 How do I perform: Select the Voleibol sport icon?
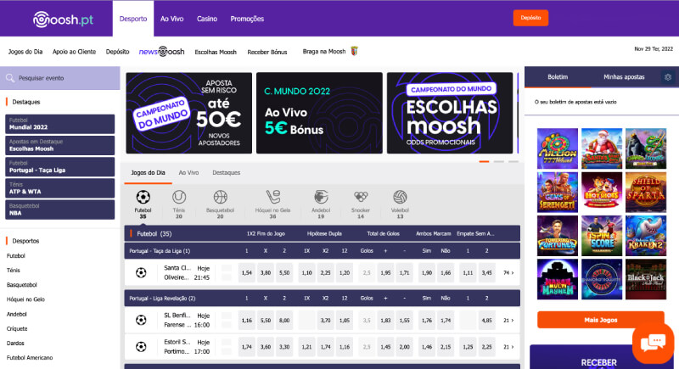400,198
